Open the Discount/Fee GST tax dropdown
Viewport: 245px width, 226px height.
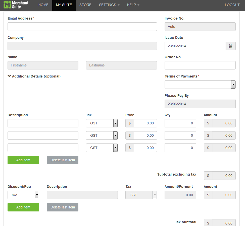click(x=141, y=195)
